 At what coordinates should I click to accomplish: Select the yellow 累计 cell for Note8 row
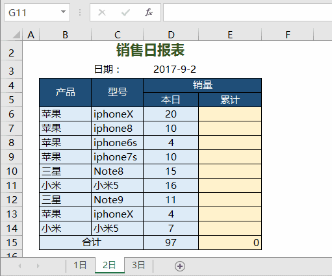tap(230, 171)
